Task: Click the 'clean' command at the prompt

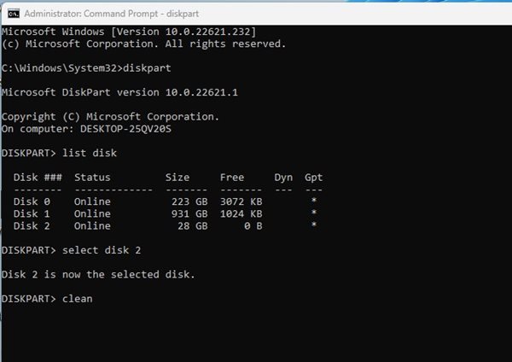Action: tap(77, 298)
